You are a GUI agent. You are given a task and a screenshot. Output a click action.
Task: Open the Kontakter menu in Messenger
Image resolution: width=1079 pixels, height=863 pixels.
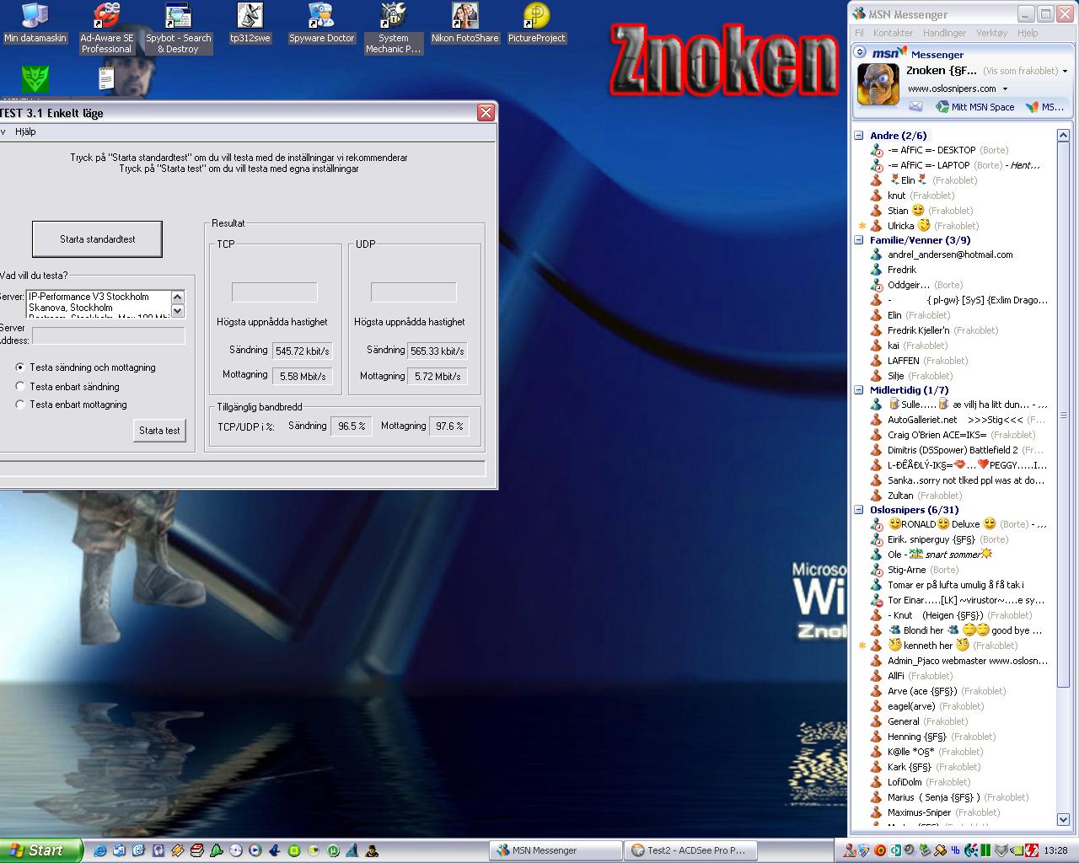893,33
